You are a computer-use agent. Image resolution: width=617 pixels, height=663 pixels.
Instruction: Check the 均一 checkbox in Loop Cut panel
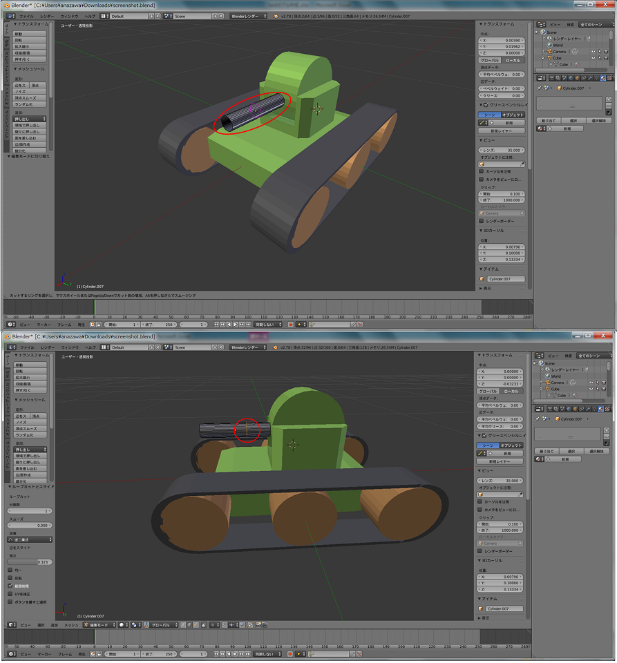(x=10, y=570)
